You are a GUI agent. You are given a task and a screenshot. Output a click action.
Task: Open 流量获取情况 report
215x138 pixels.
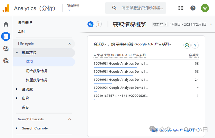click(x=37, y=80)
